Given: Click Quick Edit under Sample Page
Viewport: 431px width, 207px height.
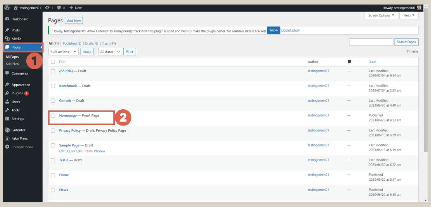Looking at the screenshot, I should (x=75, y=151).
